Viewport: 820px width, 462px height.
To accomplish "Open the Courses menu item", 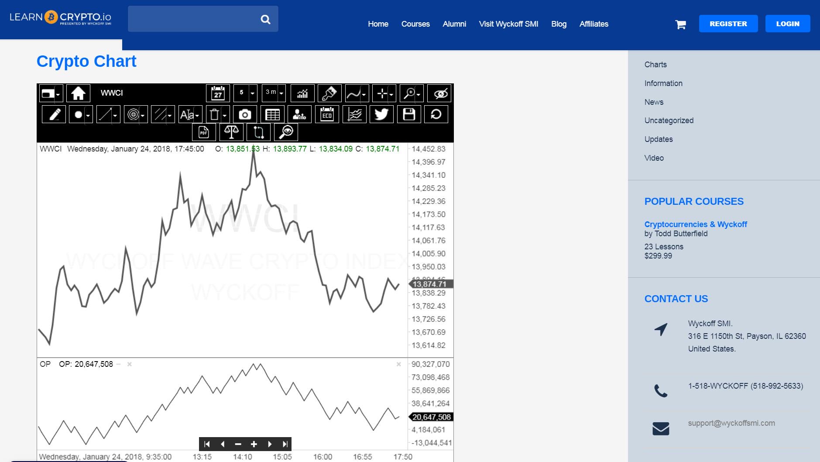I will coord(415,24).
